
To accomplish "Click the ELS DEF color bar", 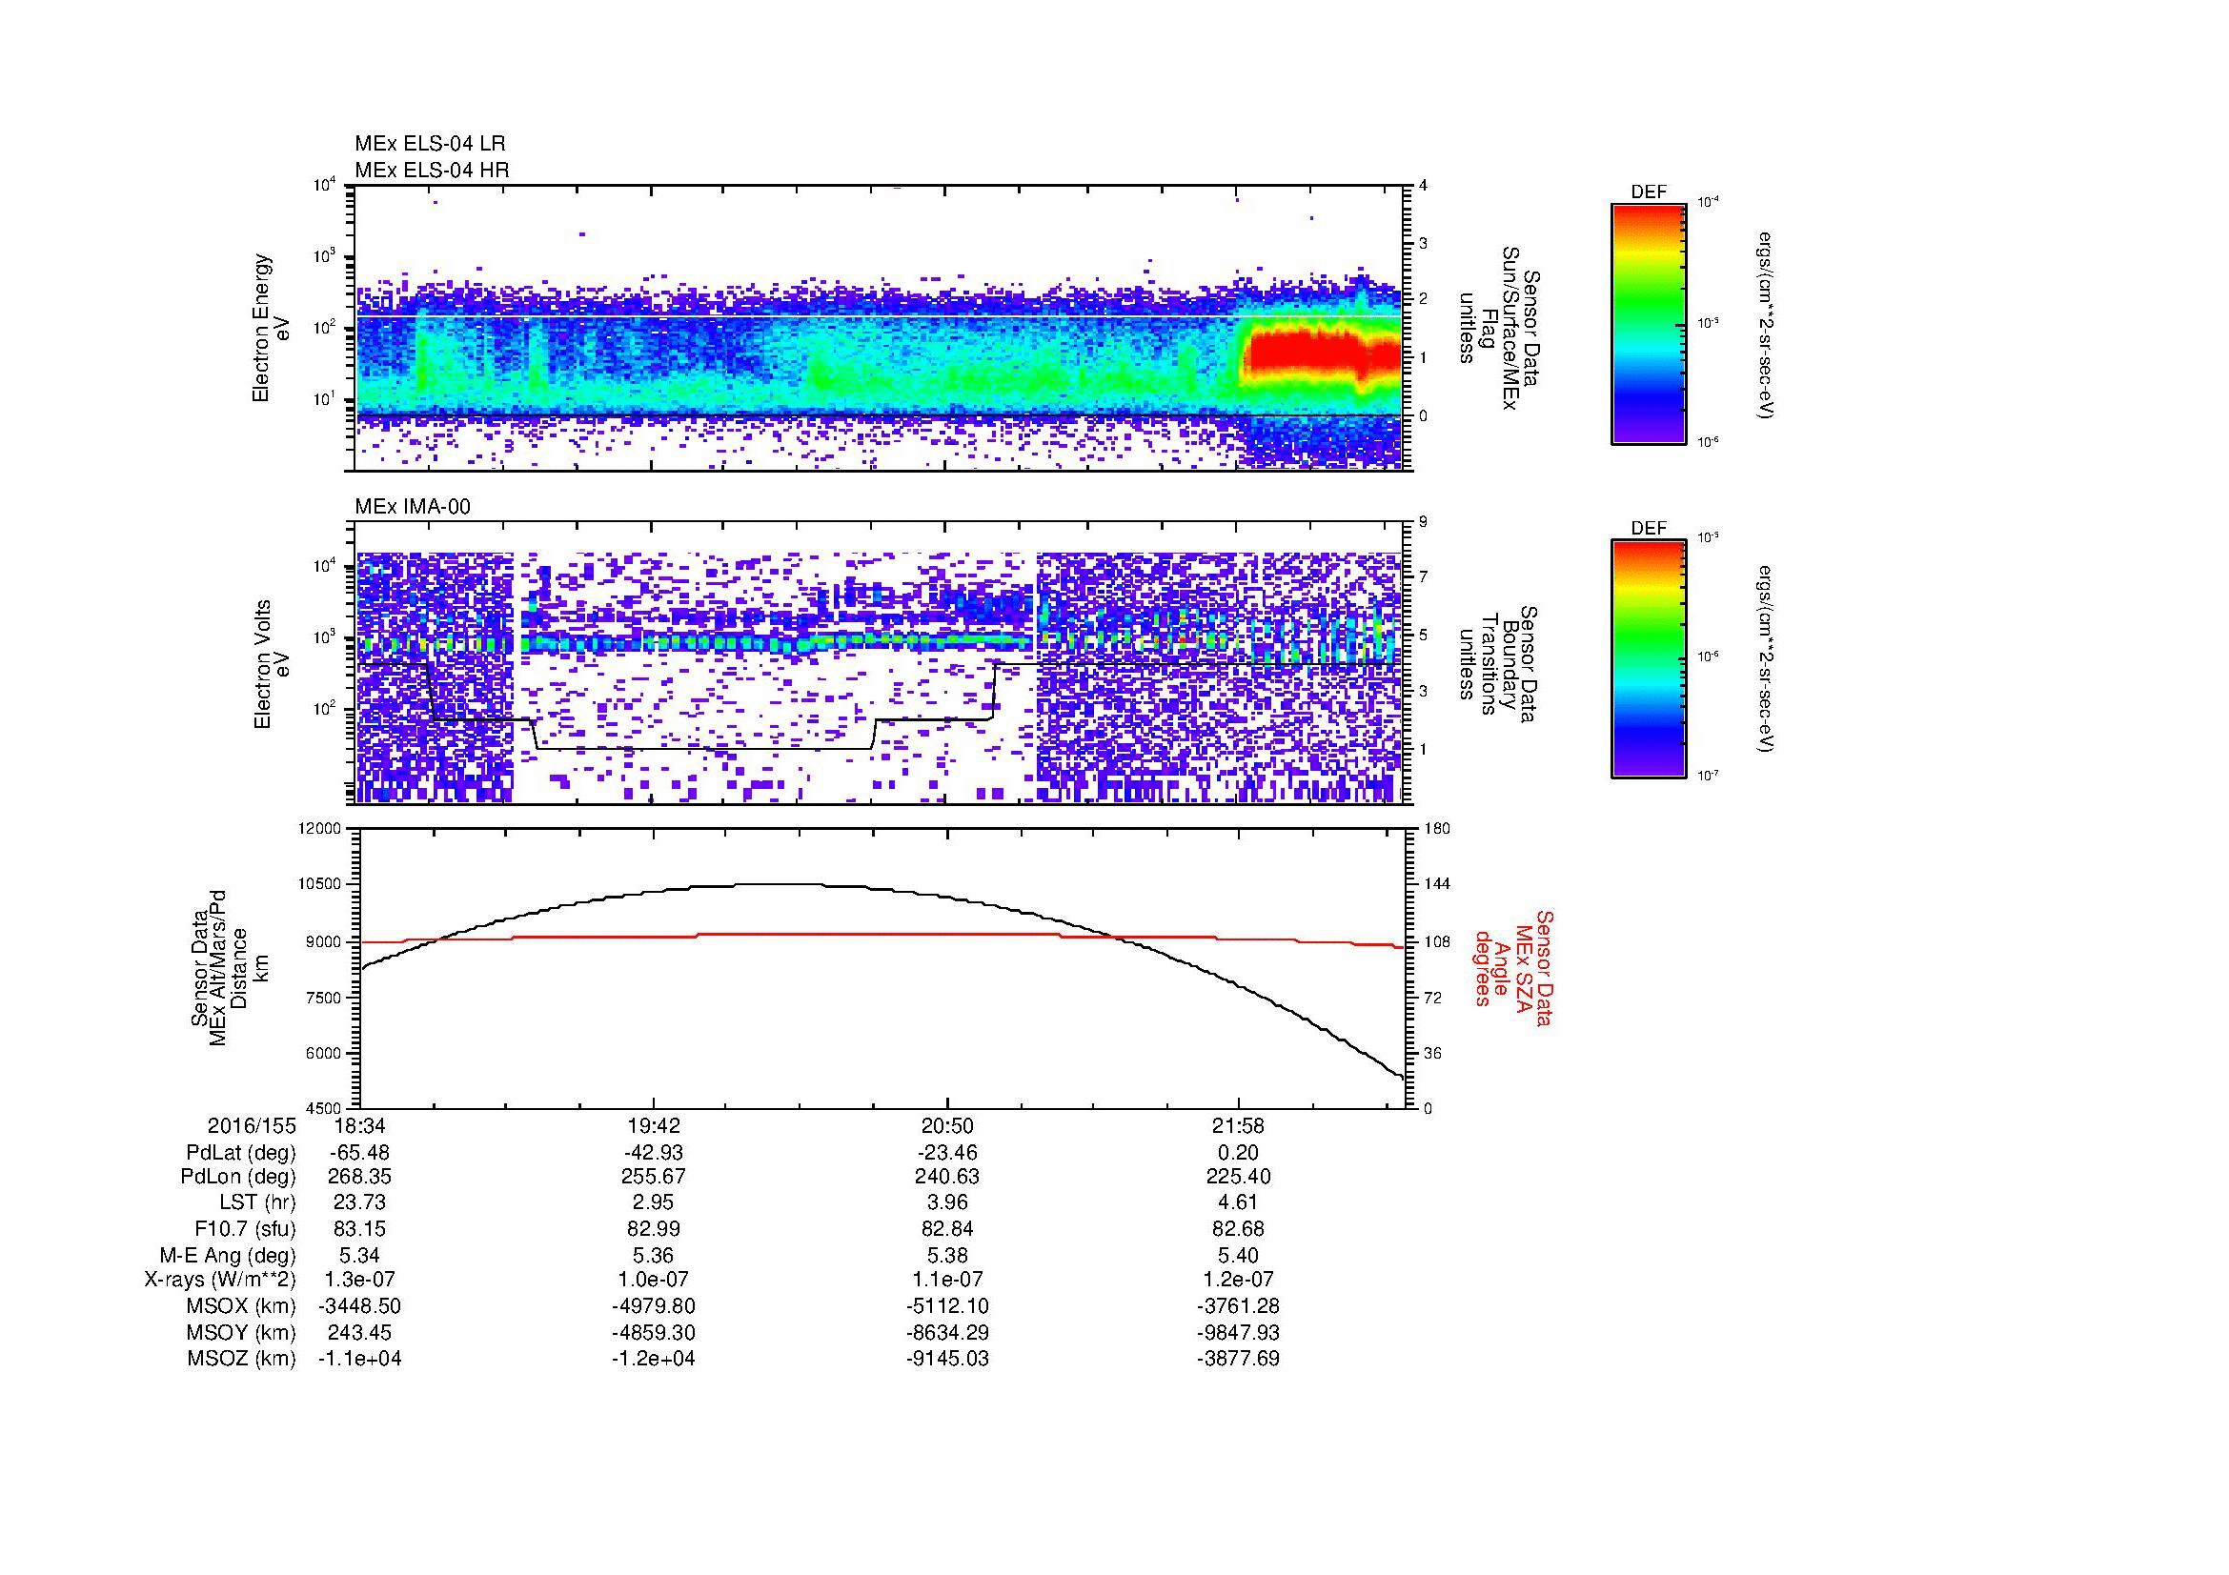I will coord(1649,323).
